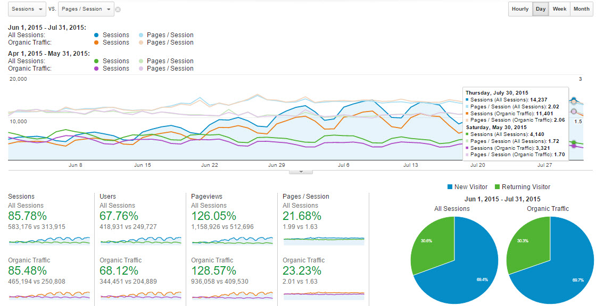The image size is (596, 306).
Task: Click the Returning Visitor legend square
Action: click(497, 187)
